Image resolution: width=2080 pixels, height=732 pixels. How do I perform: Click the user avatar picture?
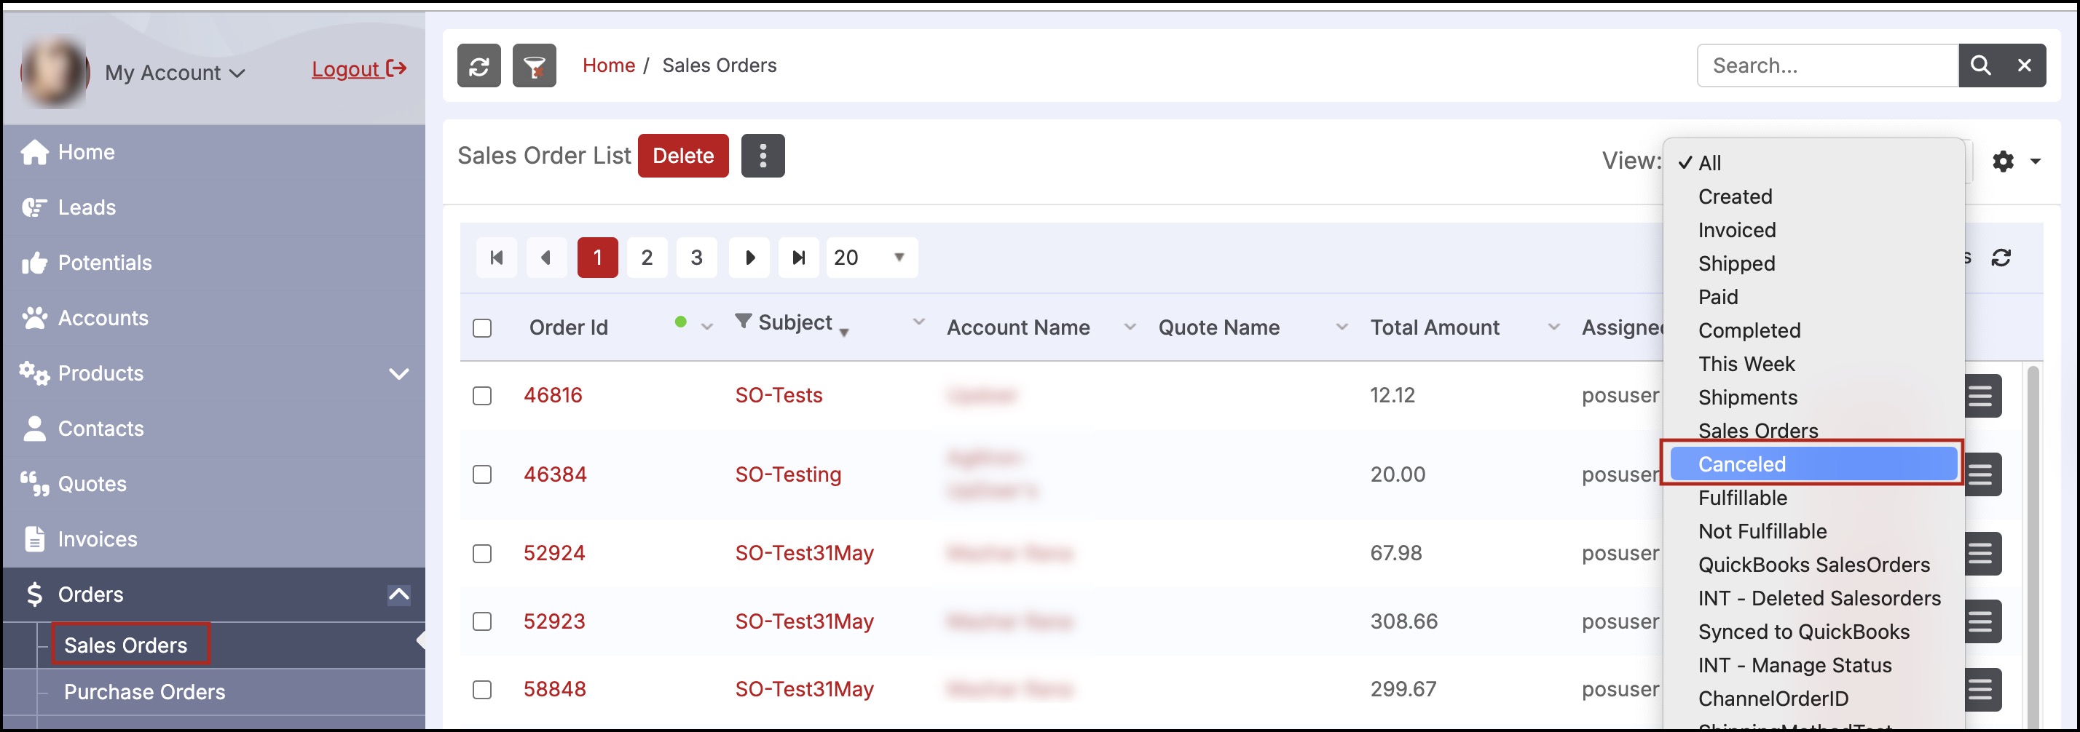tap(54, 72)
